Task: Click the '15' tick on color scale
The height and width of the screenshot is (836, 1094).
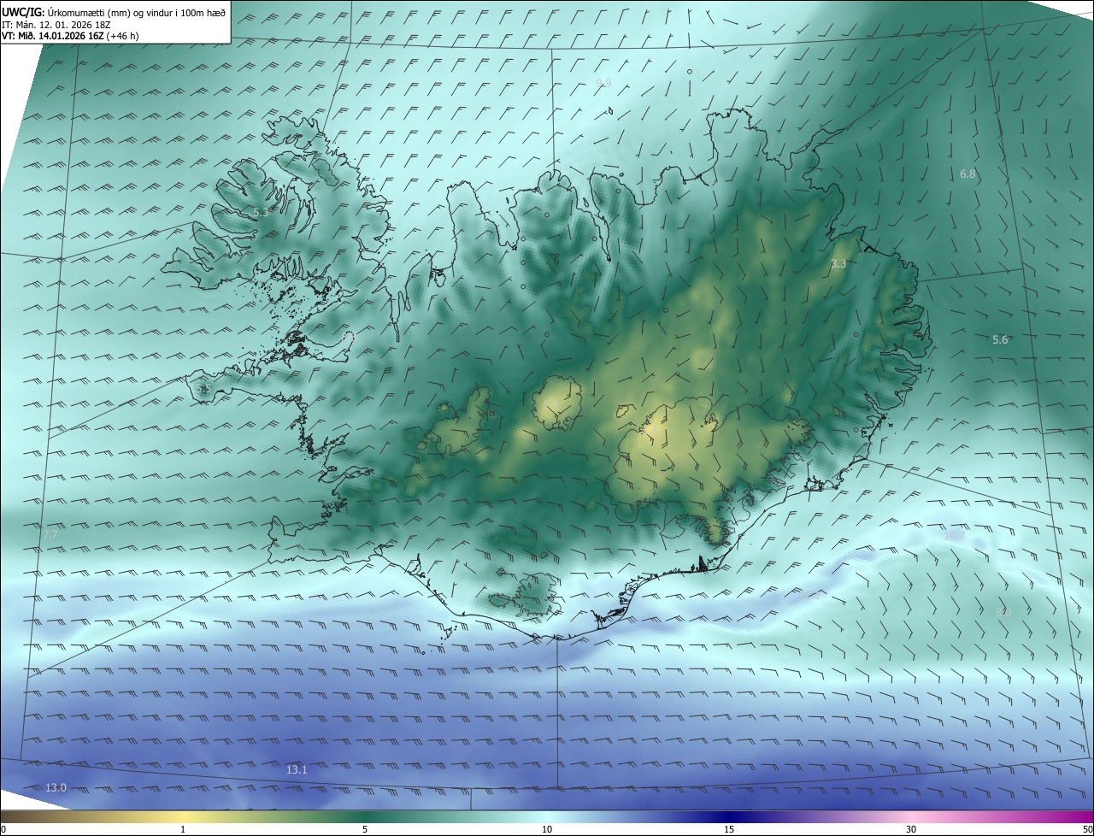Action: (x=729, y=829)
